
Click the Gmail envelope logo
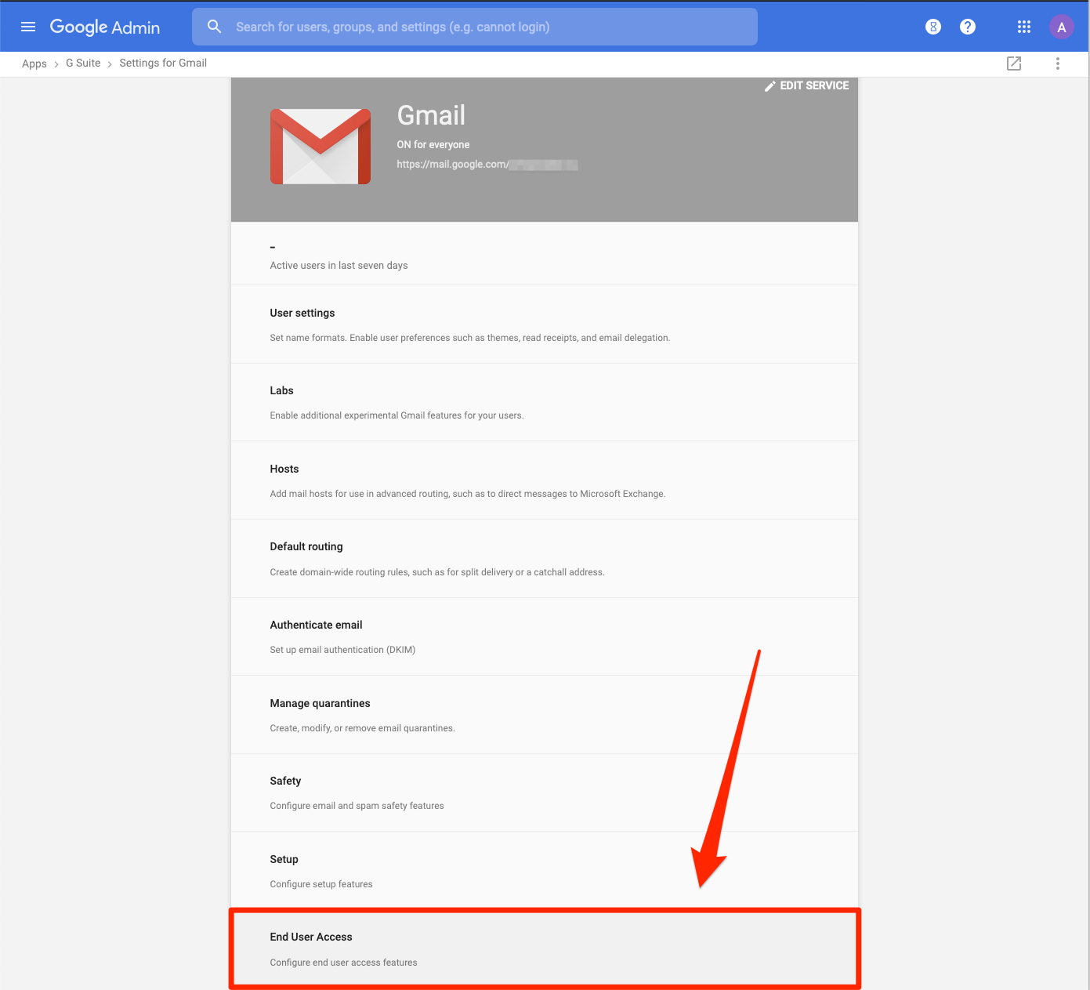tap(320, 147)
